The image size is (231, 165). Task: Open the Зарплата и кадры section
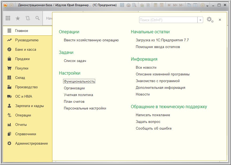tap(29, 106)
